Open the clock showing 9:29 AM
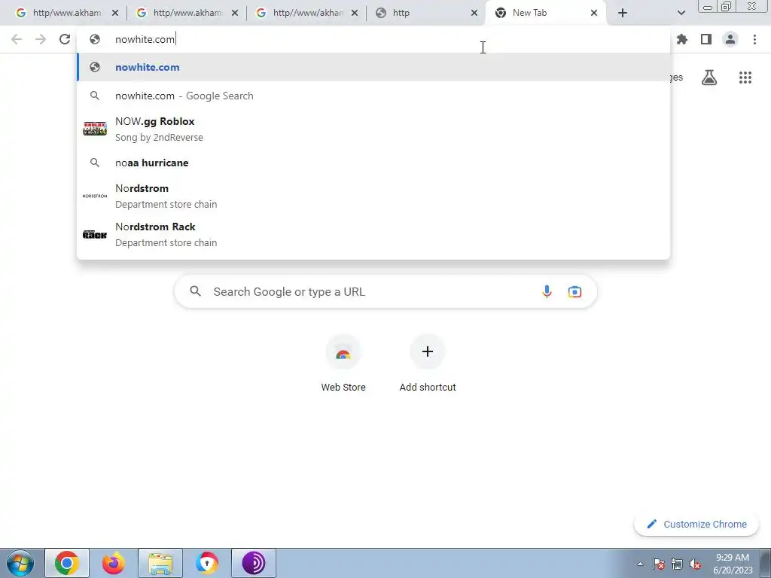The image size is (771, 578). (733, 564)
